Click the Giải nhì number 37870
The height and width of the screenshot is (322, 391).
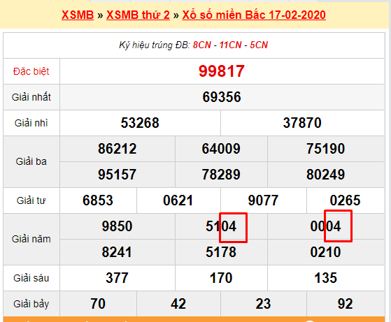[x=302, y=123]
